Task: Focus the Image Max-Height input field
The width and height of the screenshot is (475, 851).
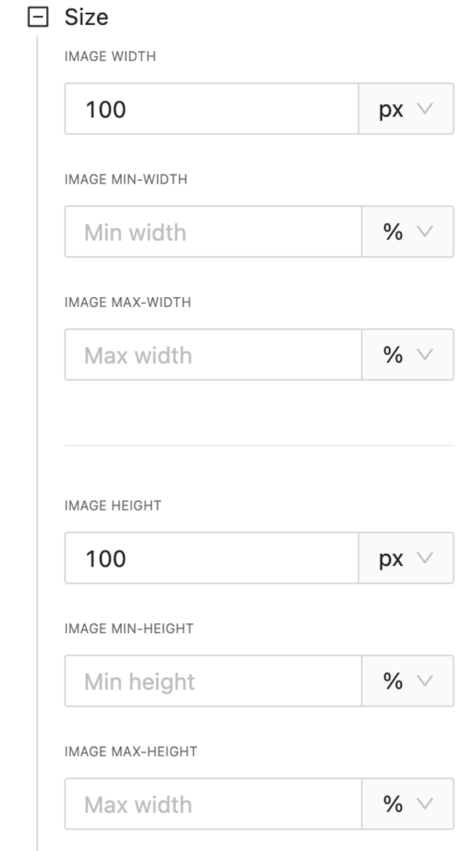Action: tap(213, 803)
